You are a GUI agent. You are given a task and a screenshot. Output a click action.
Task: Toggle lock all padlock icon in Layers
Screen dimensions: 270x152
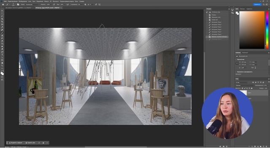point(252,88)
